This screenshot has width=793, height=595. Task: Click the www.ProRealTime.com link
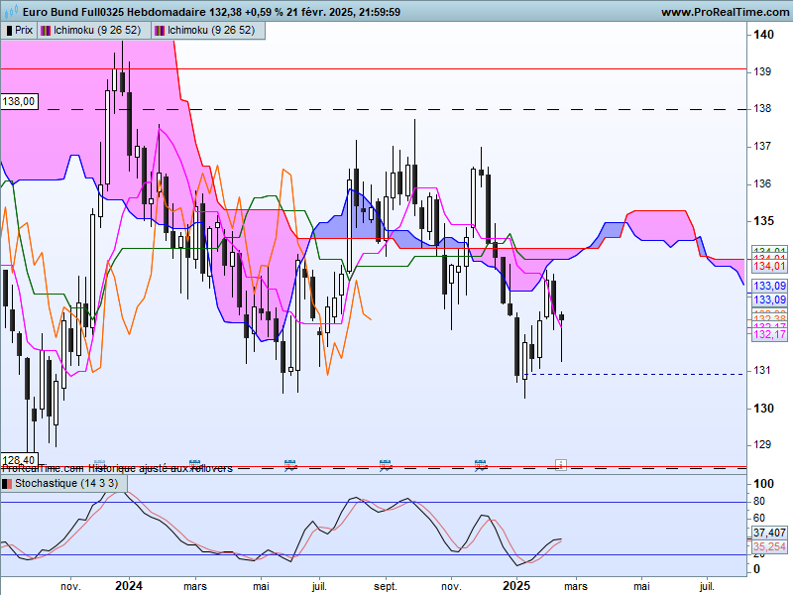coord(727,12)
